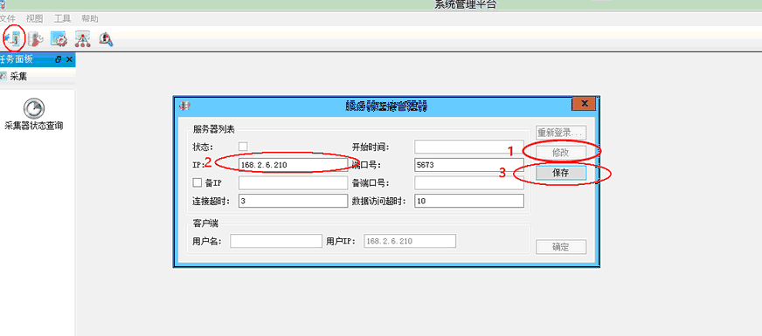Enable the 备IP checkbox
Screen dimensions: 762x336
tap(197, 182)
